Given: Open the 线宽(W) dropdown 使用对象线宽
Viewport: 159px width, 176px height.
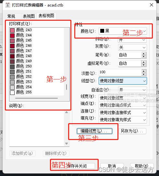Looking at the screenshot, I should click(123, 98).
